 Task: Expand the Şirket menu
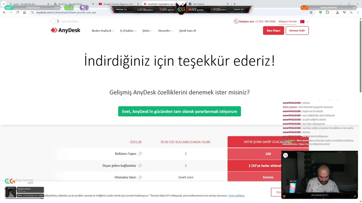click(147, 31)
